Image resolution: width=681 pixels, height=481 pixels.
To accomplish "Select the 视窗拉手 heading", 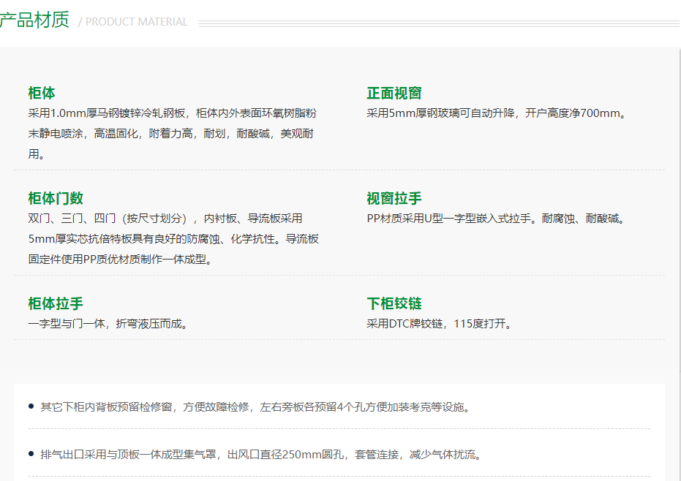I will point(394,198).
